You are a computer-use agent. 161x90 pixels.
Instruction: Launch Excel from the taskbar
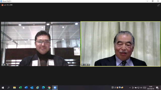20,88
